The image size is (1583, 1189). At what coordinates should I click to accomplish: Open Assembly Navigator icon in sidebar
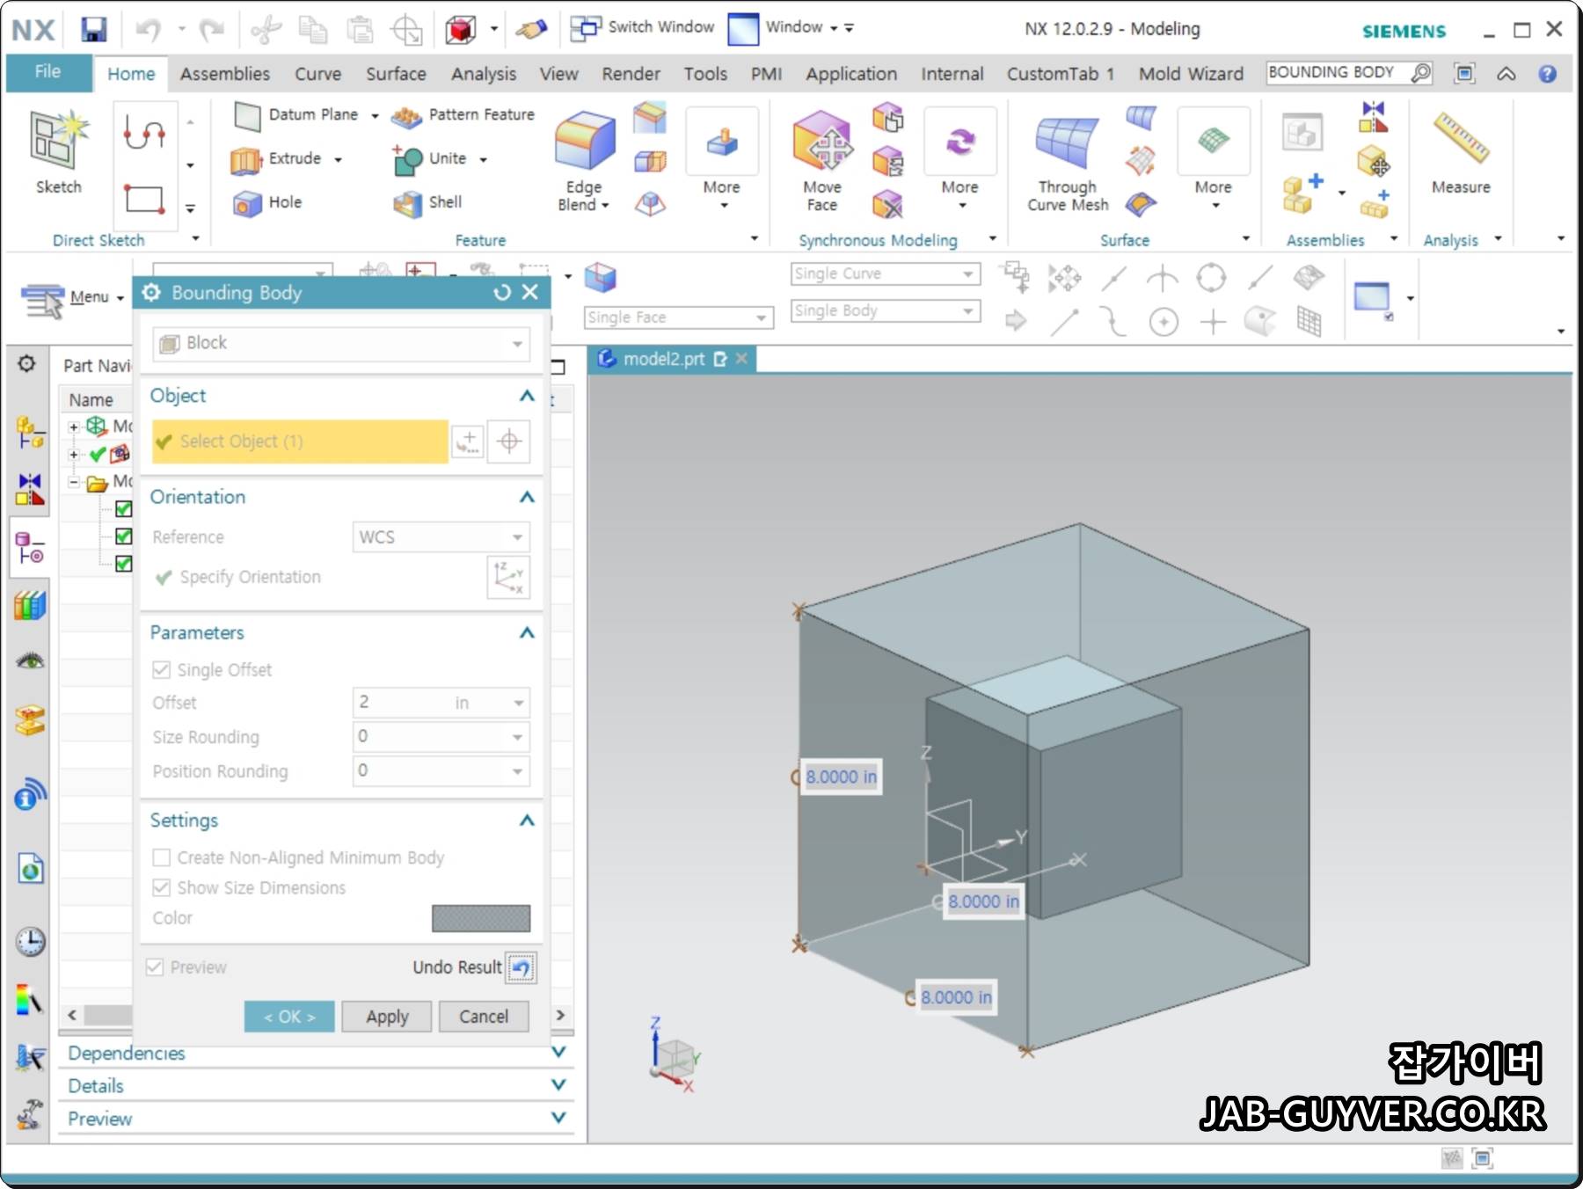tap(30, 434)
